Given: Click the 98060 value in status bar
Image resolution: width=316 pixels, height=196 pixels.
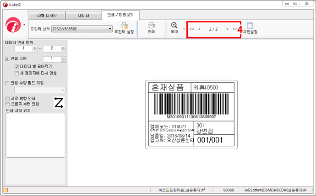Looking at the screenshot, I should [229, 190].
